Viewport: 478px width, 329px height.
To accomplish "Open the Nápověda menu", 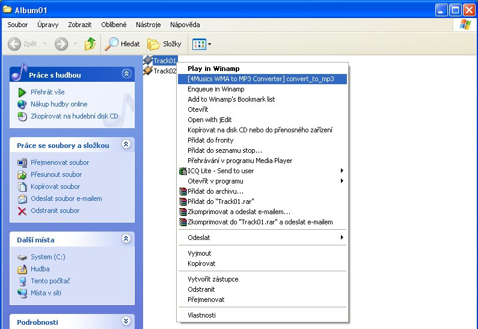I will 185,25.
